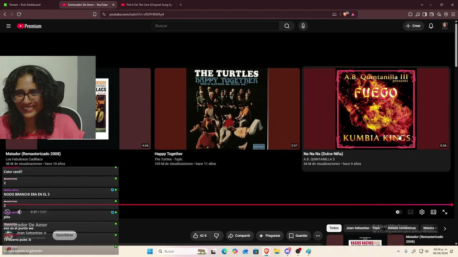Click the Preguntar ask button
458x257 pixels.
pyautogui.click(x=269, y=236)
